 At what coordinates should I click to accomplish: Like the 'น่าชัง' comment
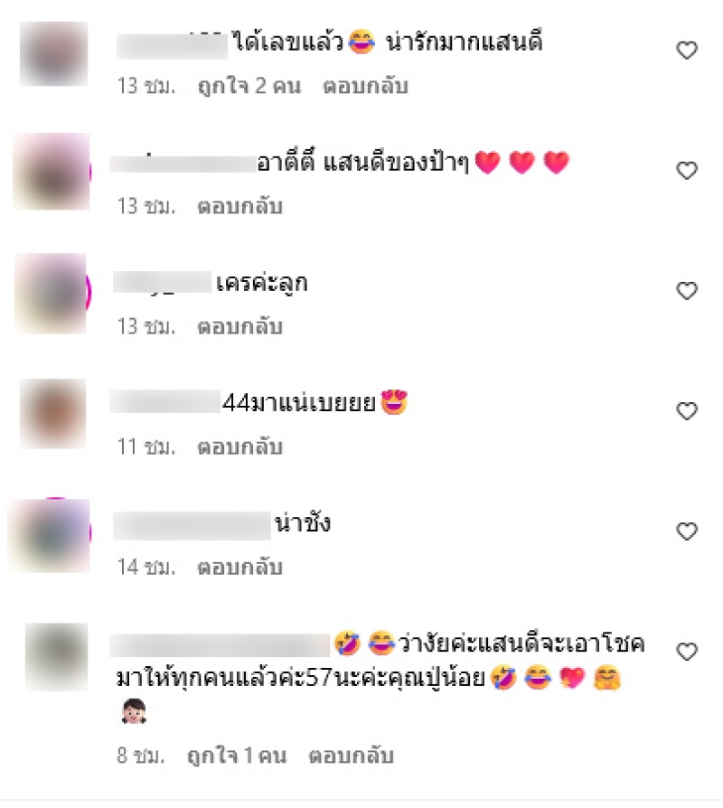point(687,531)
